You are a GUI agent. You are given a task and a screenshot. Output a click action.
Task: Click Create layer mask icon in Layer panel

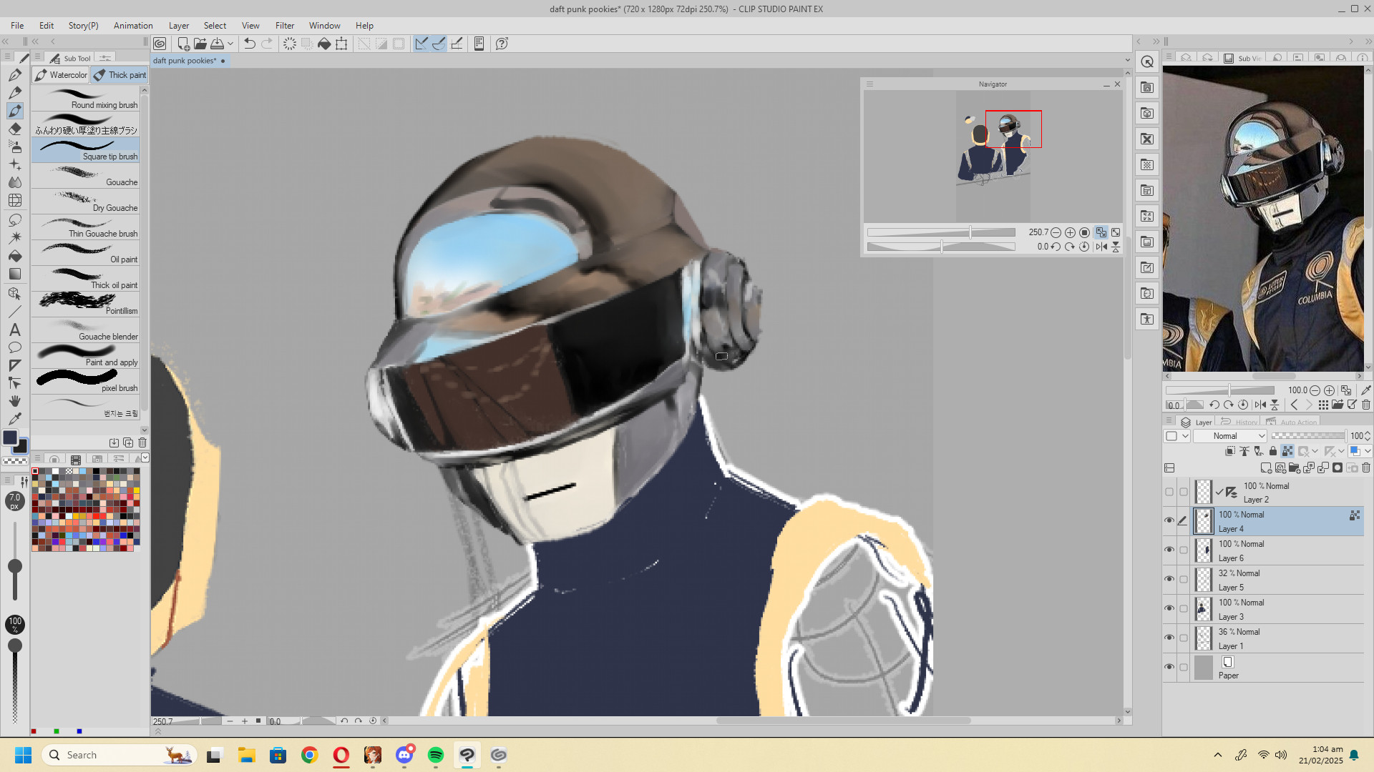click(x=1338, y=468)
